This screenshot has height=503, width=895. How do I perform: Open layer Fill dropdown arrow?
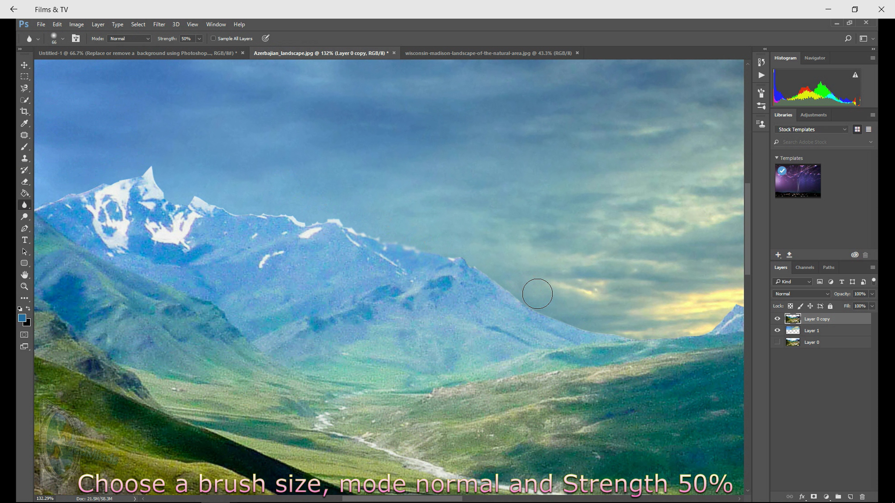pyautogui.click(x=872, y=306)
